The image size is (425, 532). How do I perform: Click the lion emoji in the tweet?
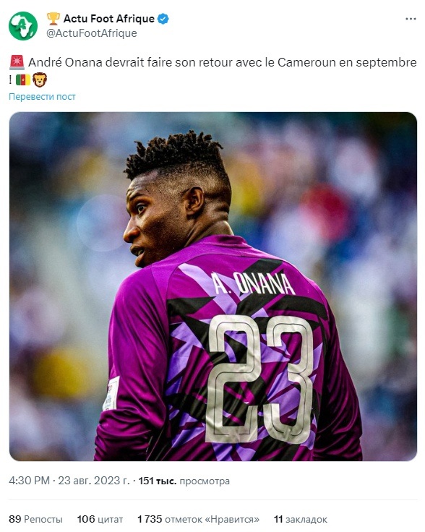click(x=40, y=80)
